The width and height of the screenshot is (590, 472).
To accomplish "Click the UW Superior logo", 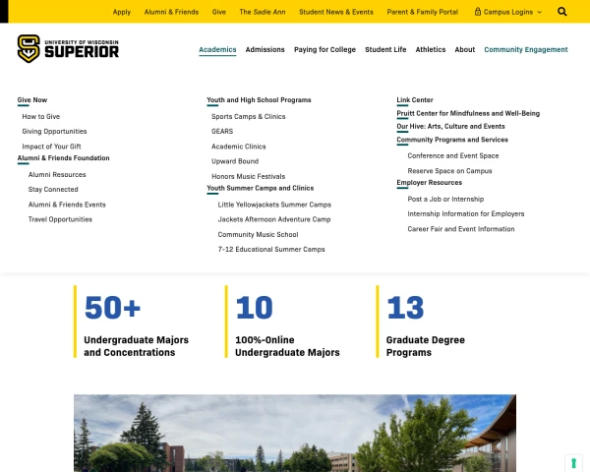I will (68, 49).
